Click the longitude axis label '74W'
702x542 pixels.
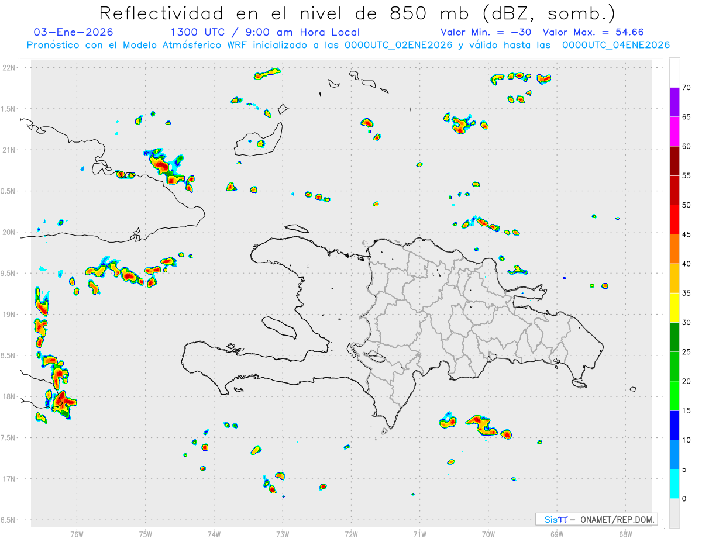coord(214,533)
